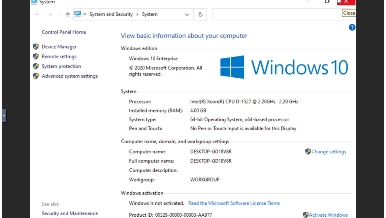386x218 pixels.
Task: Open Security and Maintenance link
Action: click(70, 213)
